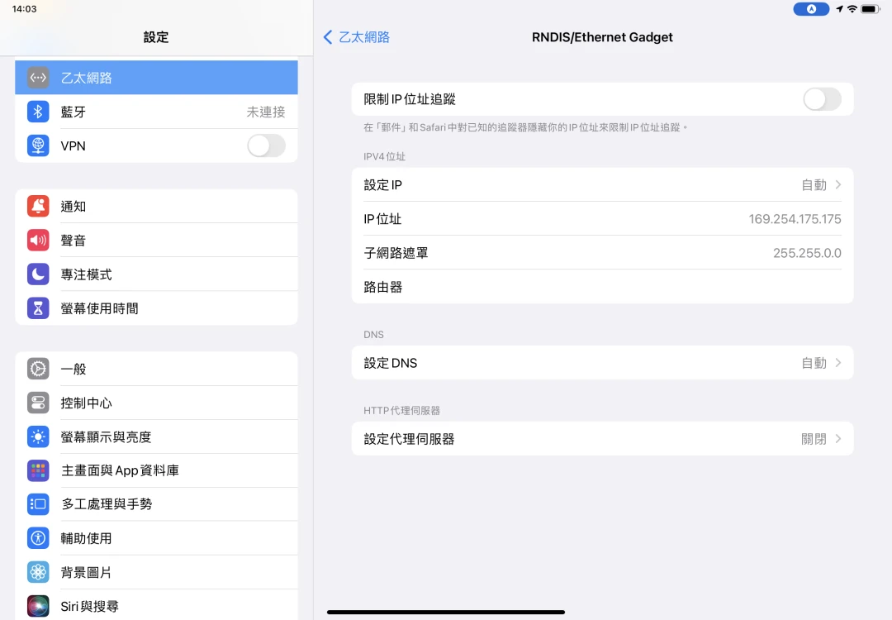Screen dimensions: 892x620
Task: Go back to 乙太網路 list
Action: [357, 37]
